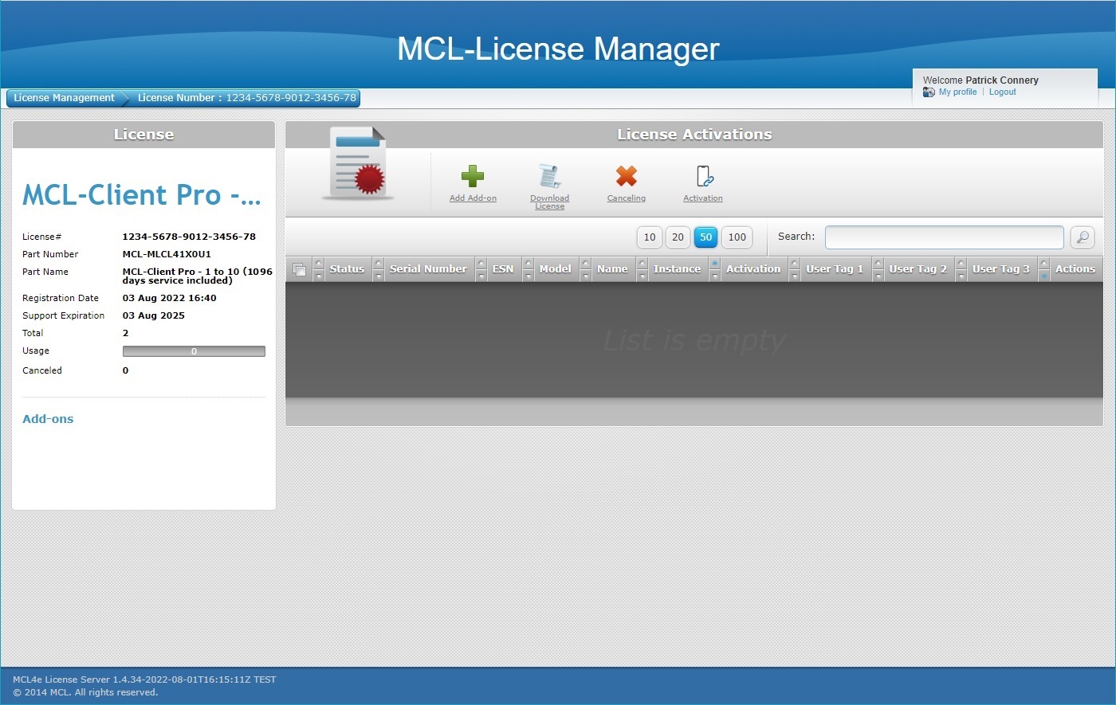
Task: Click the Download License document icon
Action: pyautogui.click(x=549, y=176)
